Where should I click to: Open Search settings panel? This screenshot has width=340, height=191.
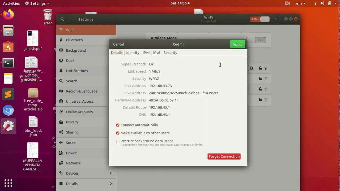tap(86, 81)
